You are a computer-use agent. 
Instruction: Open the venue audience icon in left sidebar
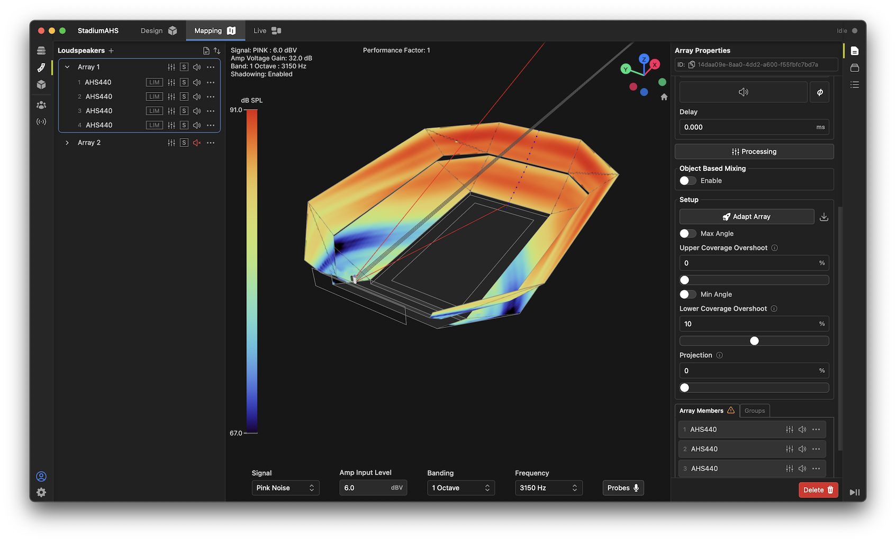tap(41, 105)
